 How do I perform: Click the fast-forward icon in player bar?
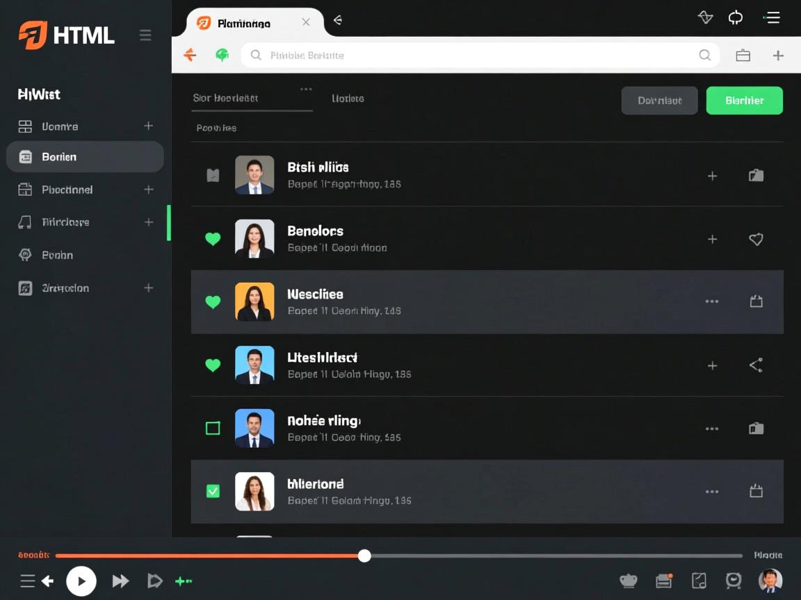click(x=121, y=581)
